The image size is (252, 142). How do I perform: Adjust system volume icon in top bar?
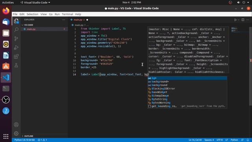coord(239,2)
